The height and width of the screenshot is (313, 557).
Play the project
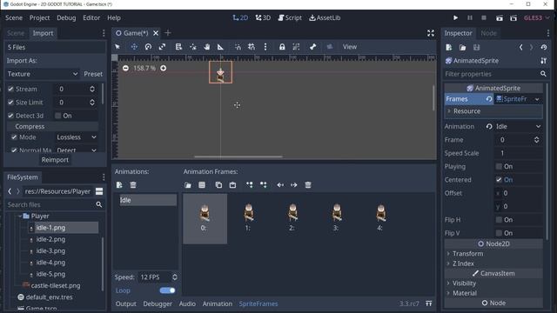(x=455, y=17)
